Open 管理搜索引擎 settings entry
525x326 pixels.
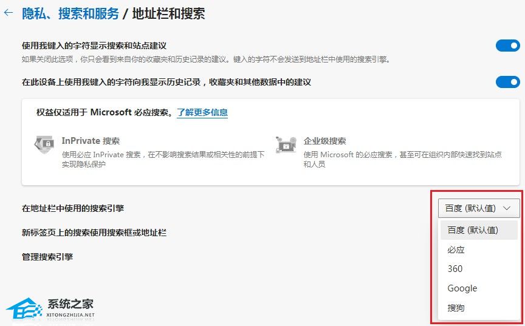coord(47,257)
